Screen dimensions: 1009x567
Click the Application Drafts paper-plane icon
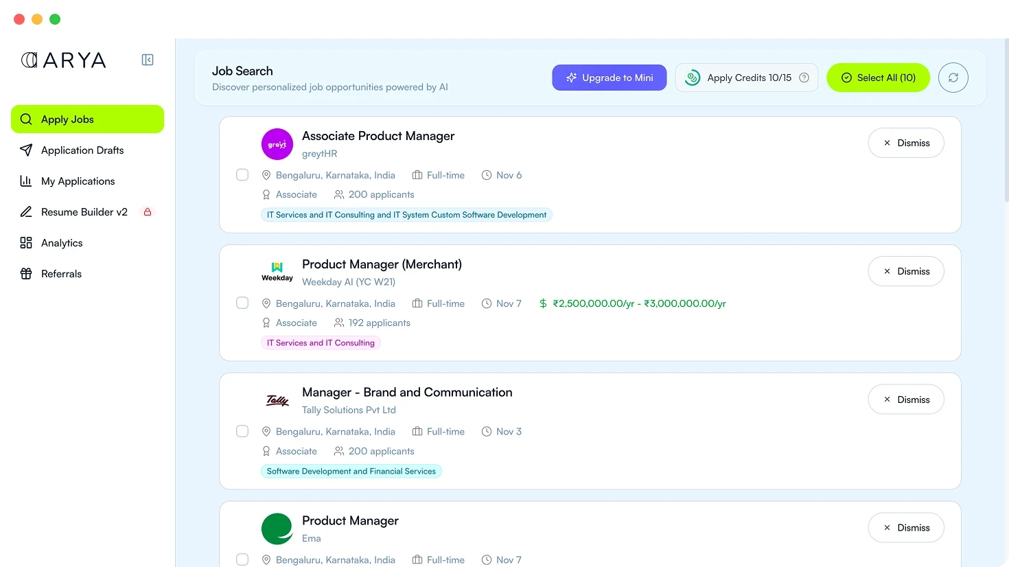(x=26, y=150)
